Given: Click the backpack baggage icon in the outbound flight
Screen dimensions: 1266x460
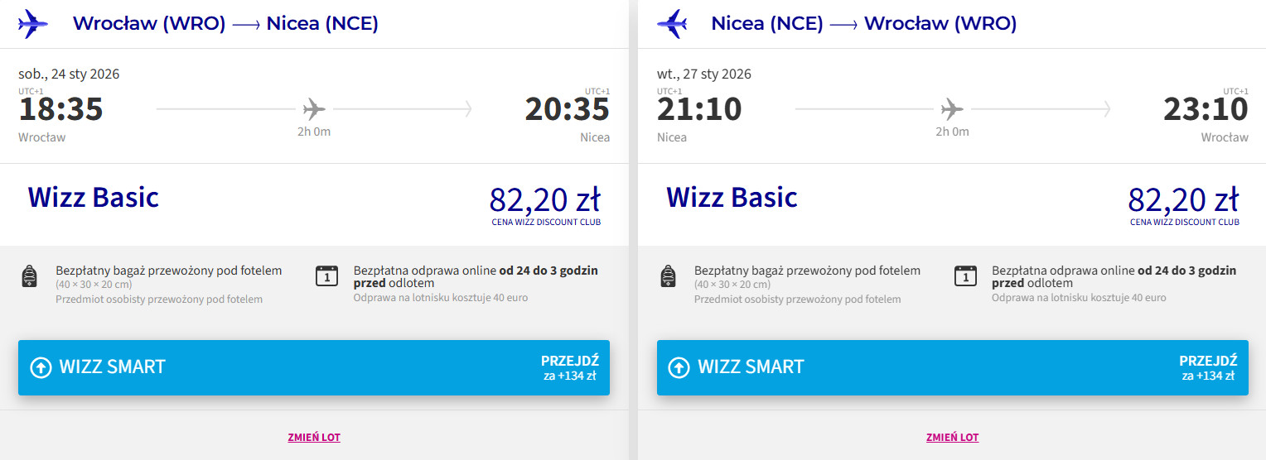Looking at the screenshot, I should click(x=30, y=276).
